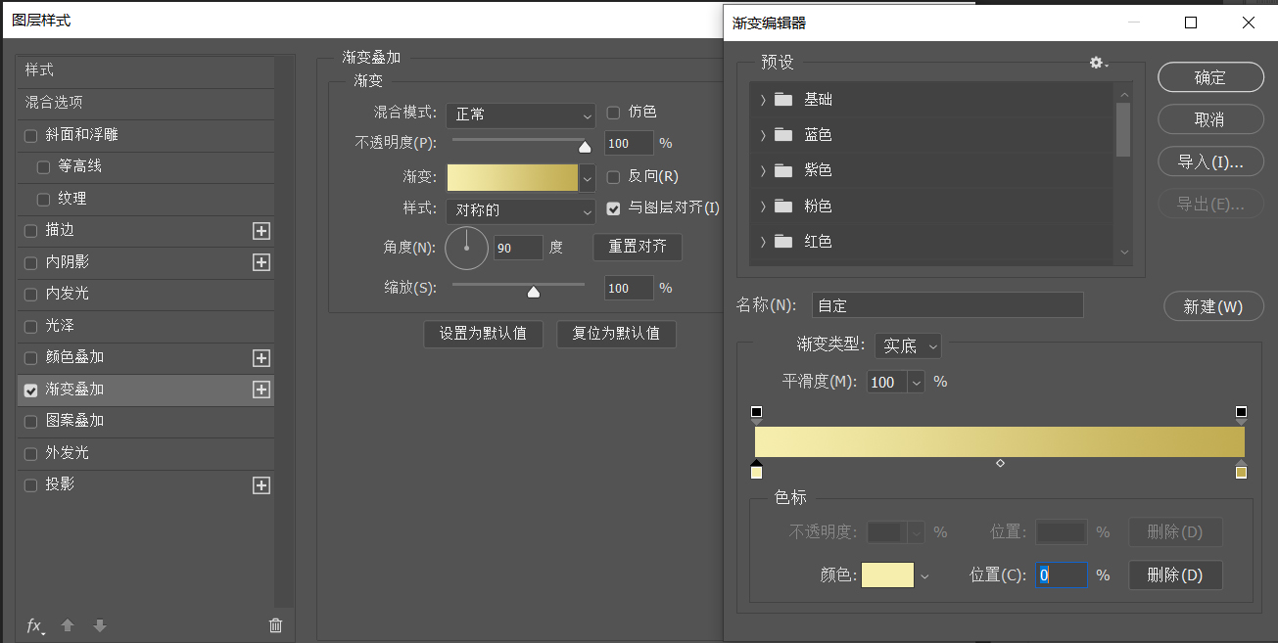Click folder icon of 紫色 preset group

[x=782, y=170]
